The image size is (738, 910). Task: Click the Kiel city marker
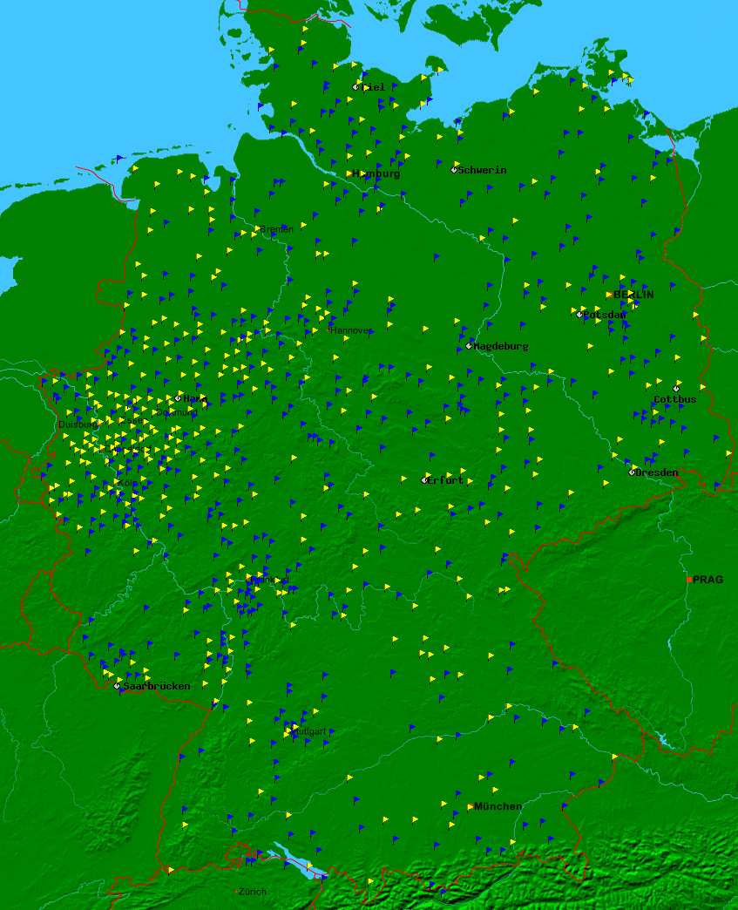click(x=355, y=87)
